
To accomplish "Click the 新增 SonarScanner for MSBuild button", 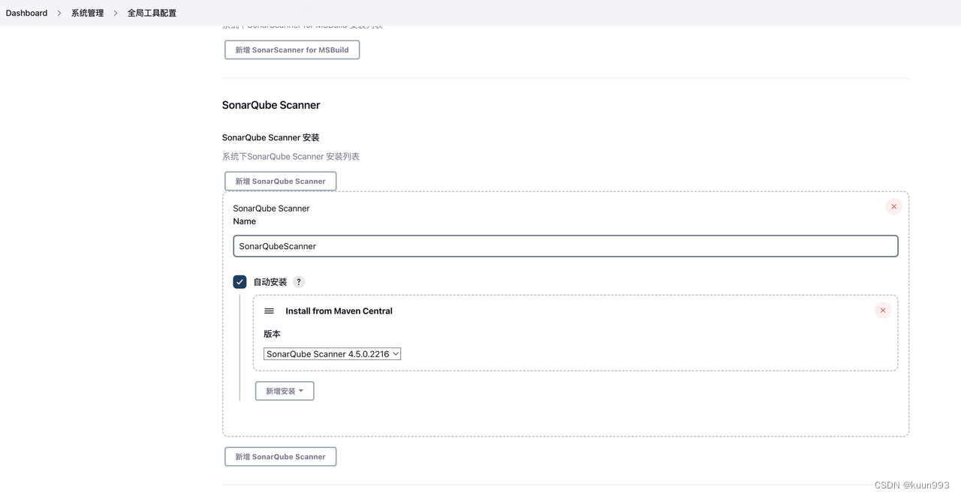I will point(292,50).
